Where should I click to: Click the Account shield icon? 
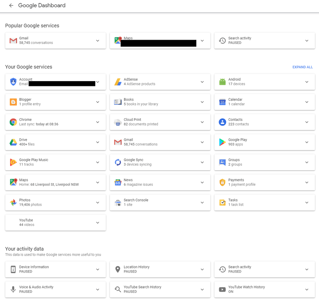point(13,81)
